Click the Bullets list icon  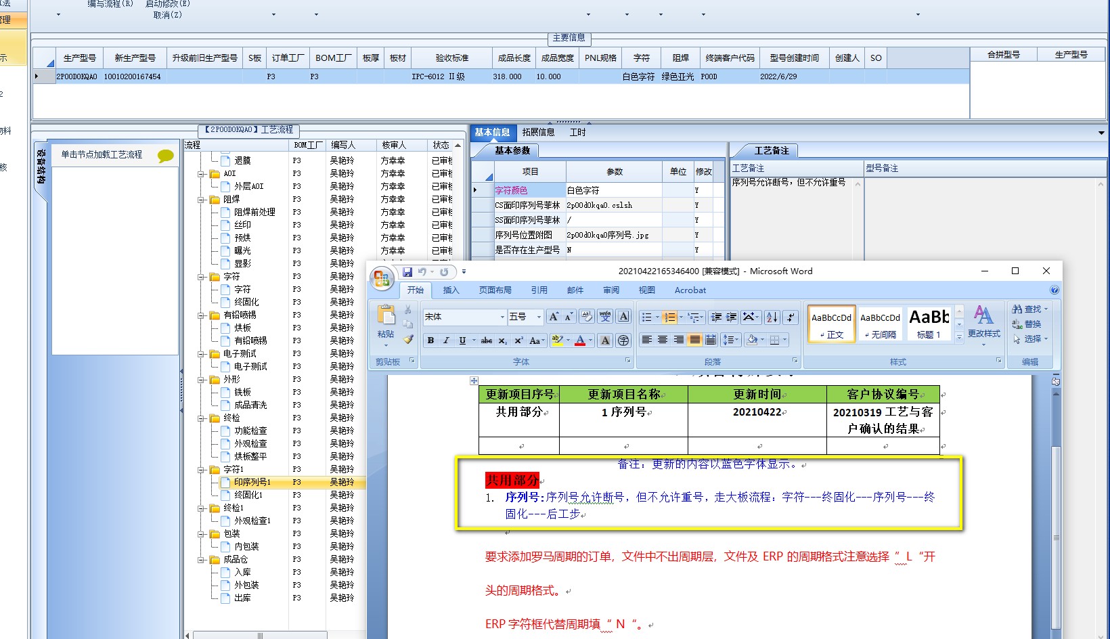[647, 317]
